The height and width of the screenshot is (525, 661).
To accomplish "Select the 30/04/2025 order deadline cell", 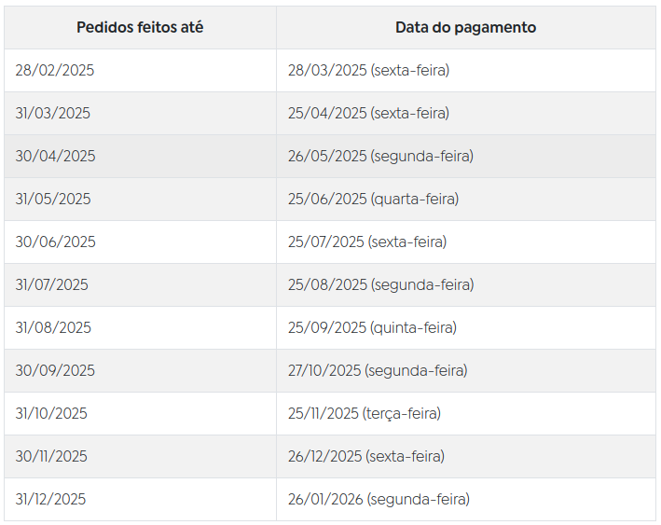I will 55,157.
